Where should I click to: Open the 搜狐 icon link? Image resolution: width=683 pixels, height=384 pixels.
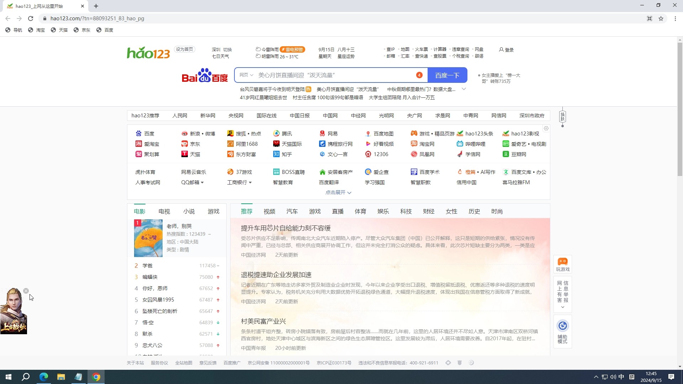point(230,133)
